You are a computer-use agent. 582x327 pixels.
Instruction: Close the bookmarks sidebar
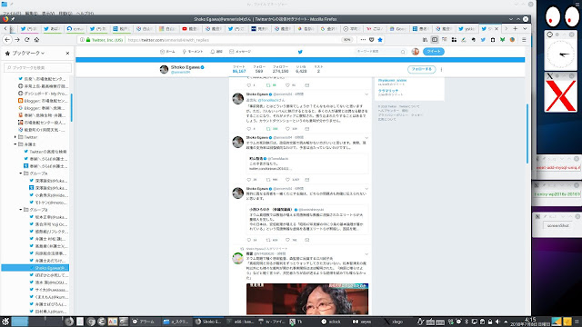[67, 53]
